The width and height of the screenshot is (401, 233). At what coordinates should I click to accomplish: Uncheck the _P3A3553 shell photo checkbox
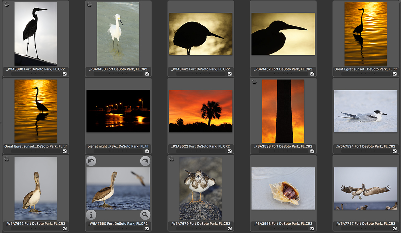pyautogui.click(x=312, y=228)
